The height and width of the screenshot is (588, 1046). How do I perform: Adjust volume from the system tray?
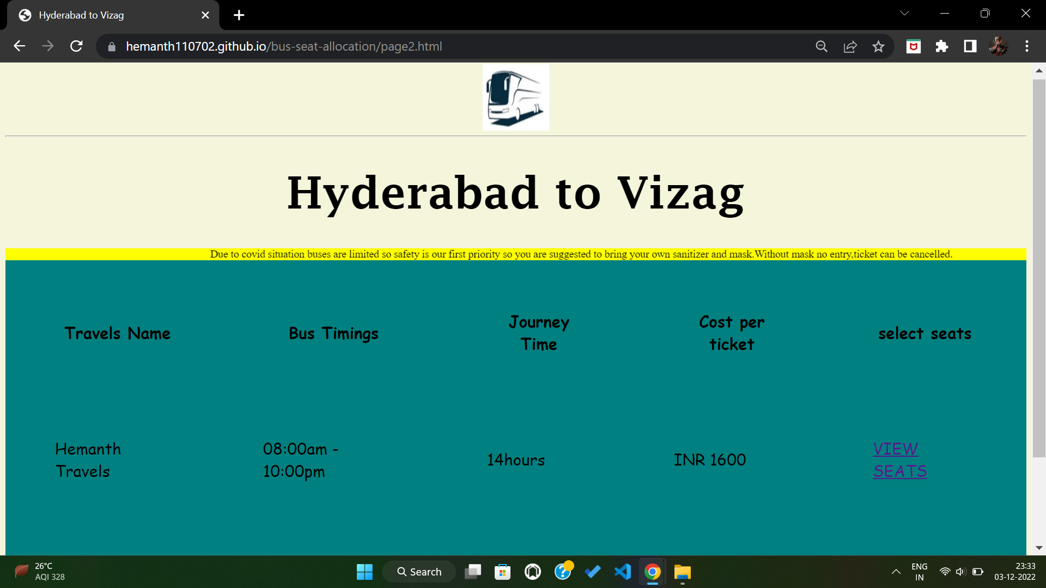[x=960, y=571]
